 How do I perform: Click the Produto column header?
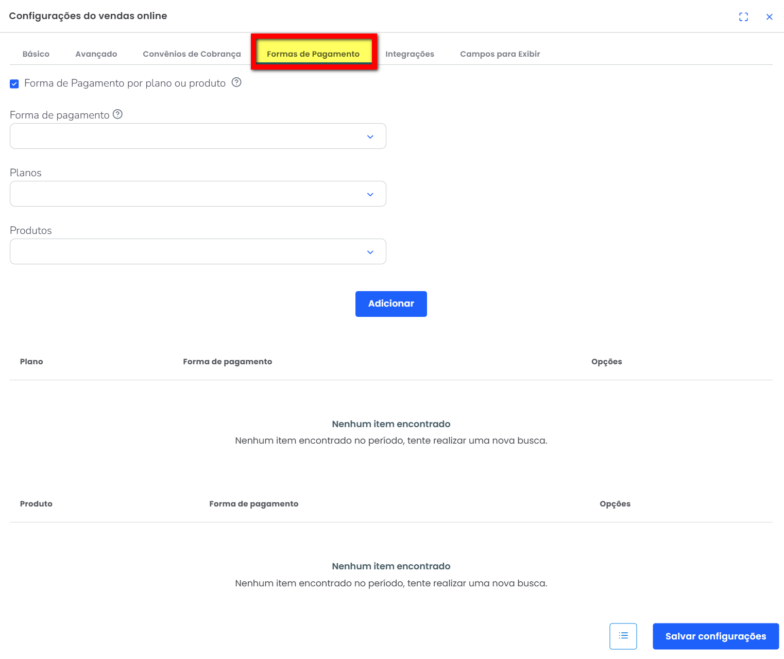click(36, 504)
